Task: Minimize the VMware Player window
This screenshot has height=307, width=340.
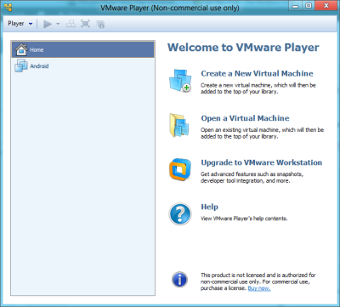Action: (x=295, y=6)
